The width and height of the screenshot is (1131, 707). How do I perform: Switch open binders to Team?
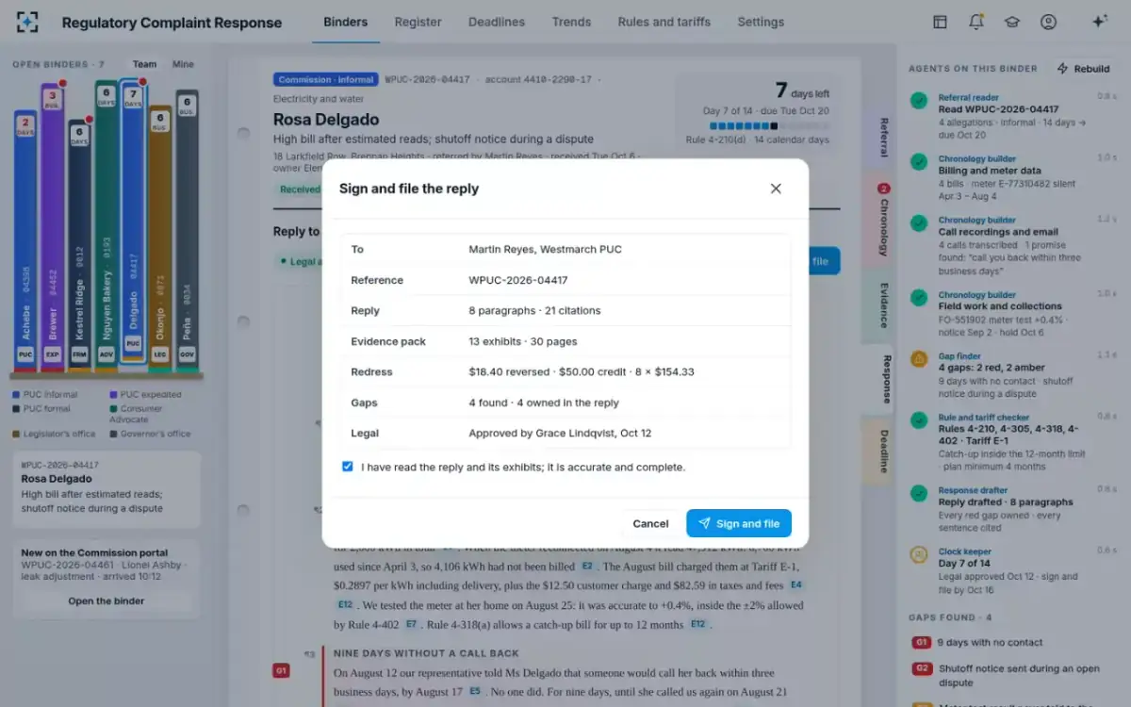tap(144, 64)
